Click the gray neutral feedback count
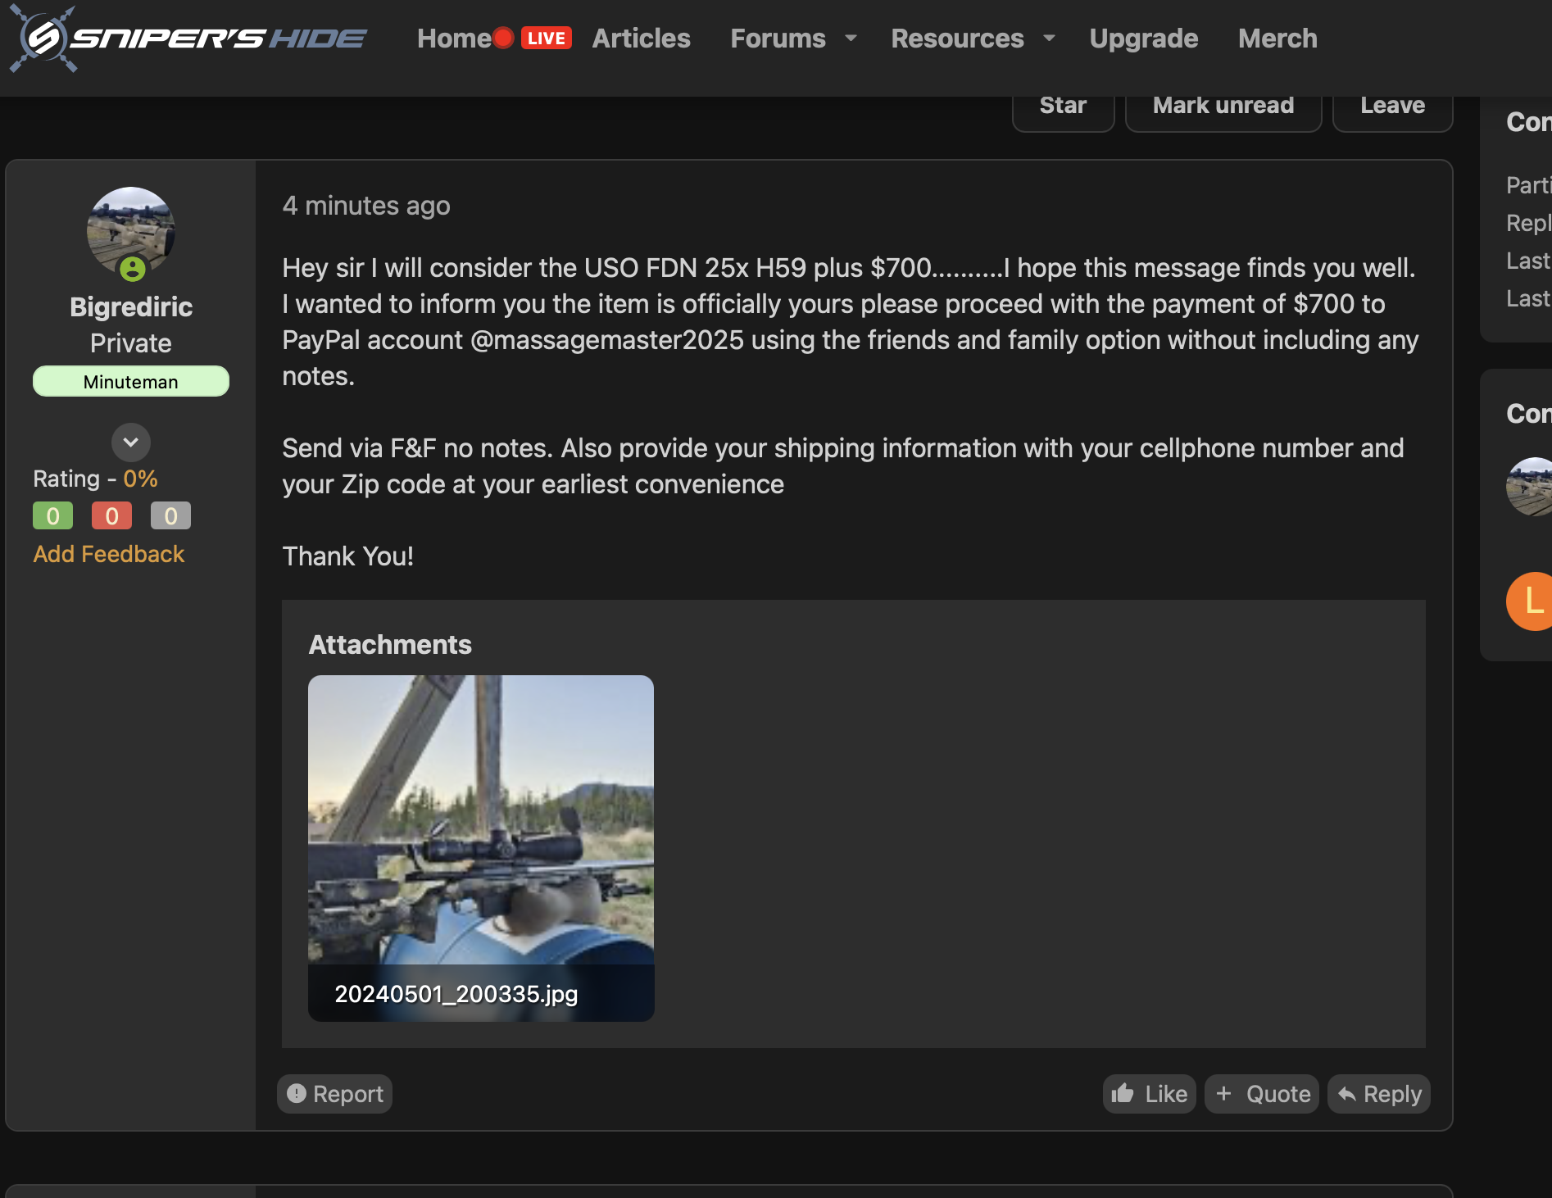 coord(170,516)
